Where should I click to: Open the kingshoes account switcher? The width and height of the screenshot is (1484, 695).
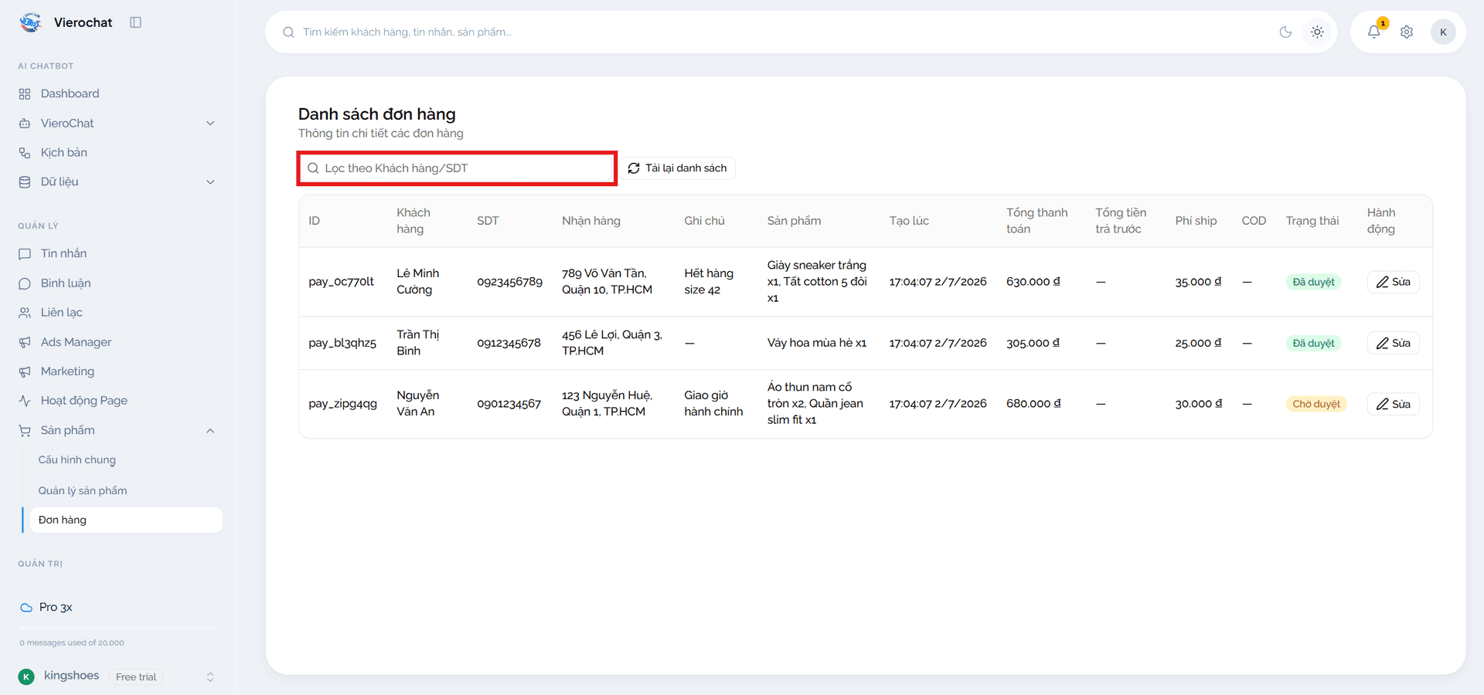coord(210,677)
